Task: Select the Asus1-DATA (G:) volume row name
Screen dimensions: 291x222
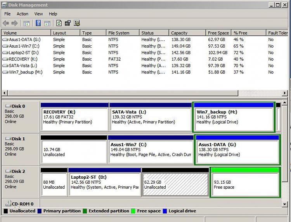Action: (x=25, y=39)
